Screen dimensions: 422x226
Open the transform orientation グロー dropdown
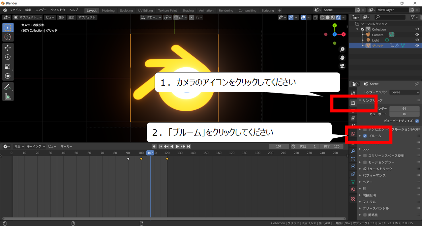pos(151,17)
